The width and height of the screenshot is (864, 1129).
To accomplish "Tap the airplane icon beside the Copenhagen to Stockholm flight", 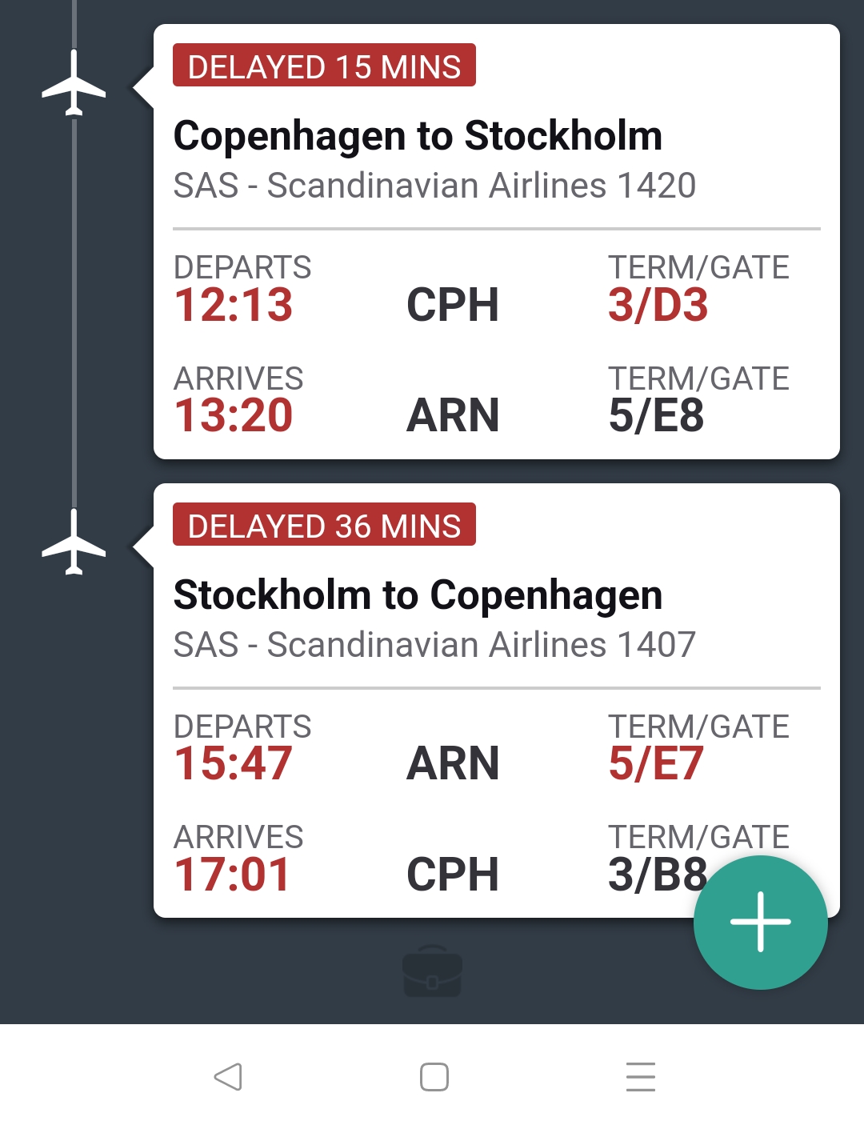I will point(74,83).
